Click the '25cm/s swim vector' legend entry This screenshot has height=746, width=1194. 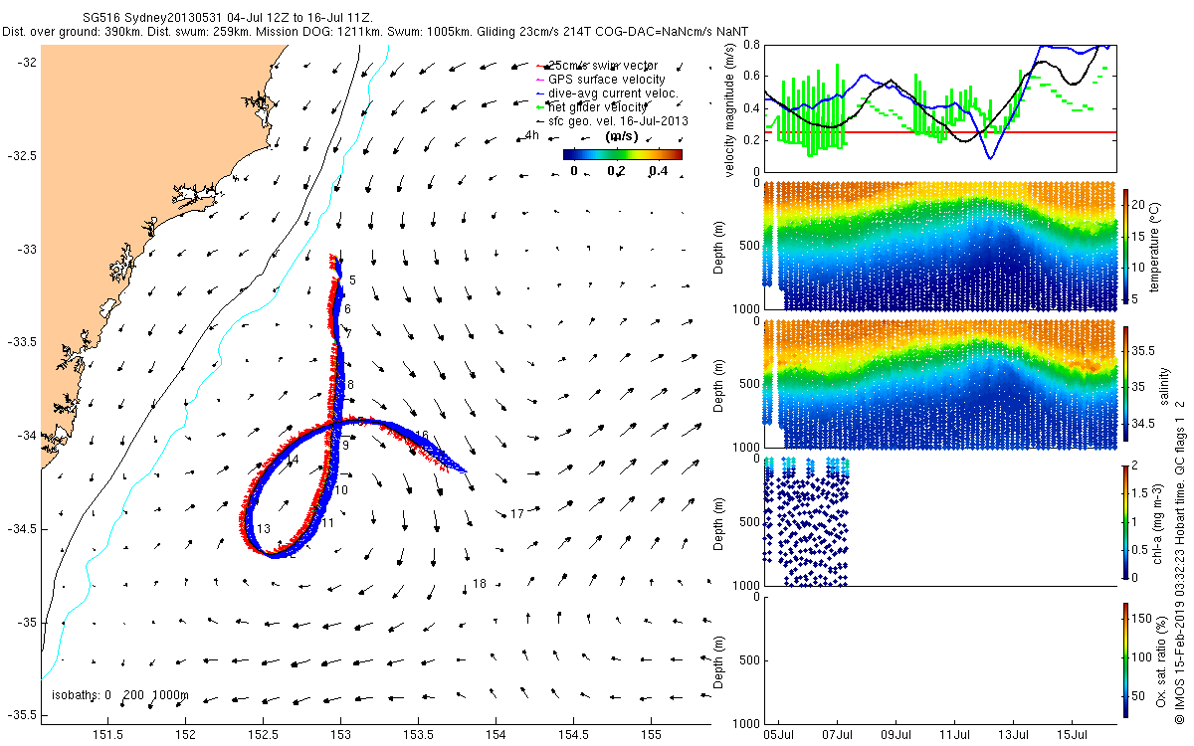coord(602,65)
